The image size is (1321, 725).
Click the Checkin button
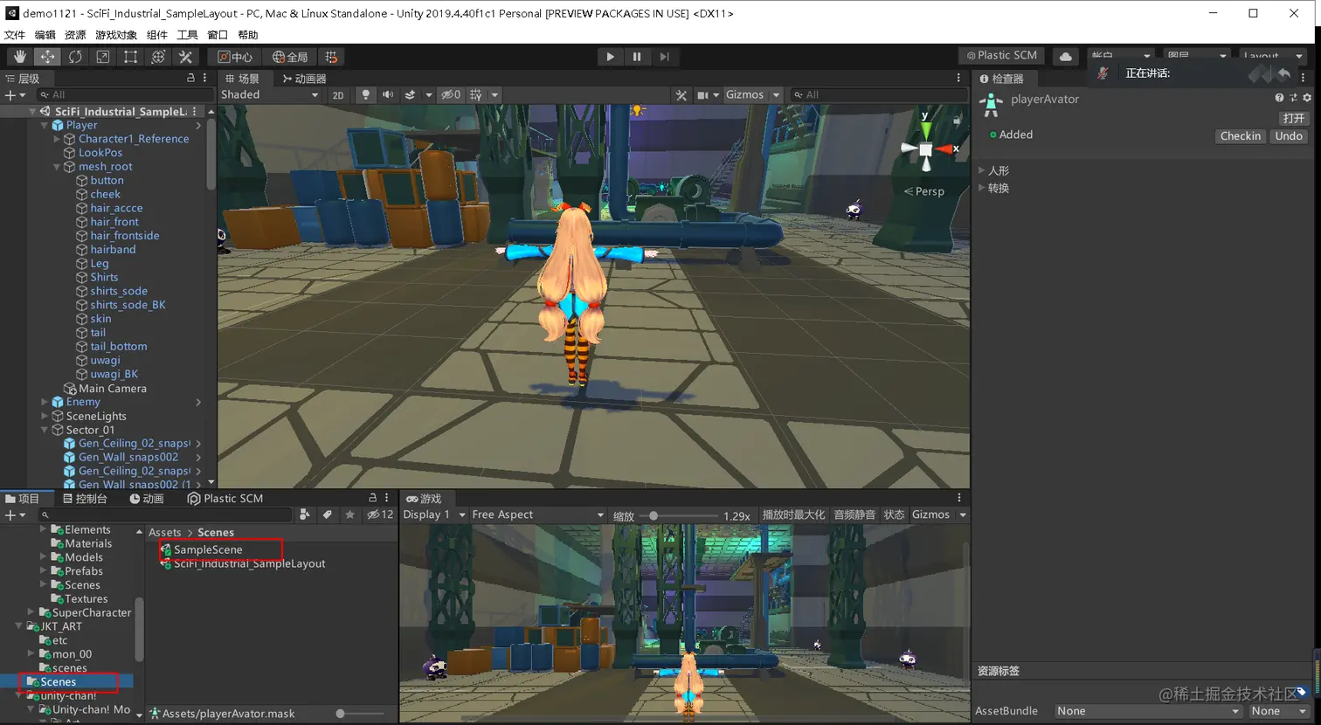coord(1241,136)
